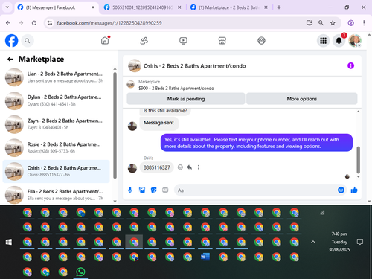
Task: Click the chat messages vertical scrollbar
Action: [358, 160]
